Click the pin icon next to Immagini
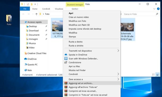This screenshot has height=97, width=162. (x=46, y=39)
